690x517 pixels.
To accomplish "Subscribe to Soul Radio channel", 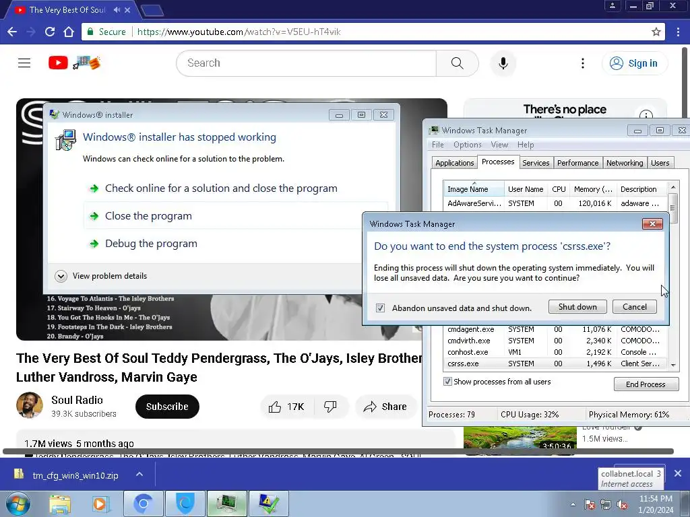I will [167, 407].
